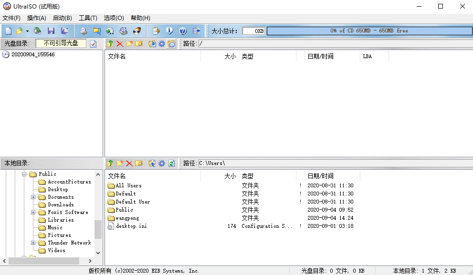Click the red X delete icon in disc toolbar
Screen dimensions: 473x275
[x=121, y=43]
